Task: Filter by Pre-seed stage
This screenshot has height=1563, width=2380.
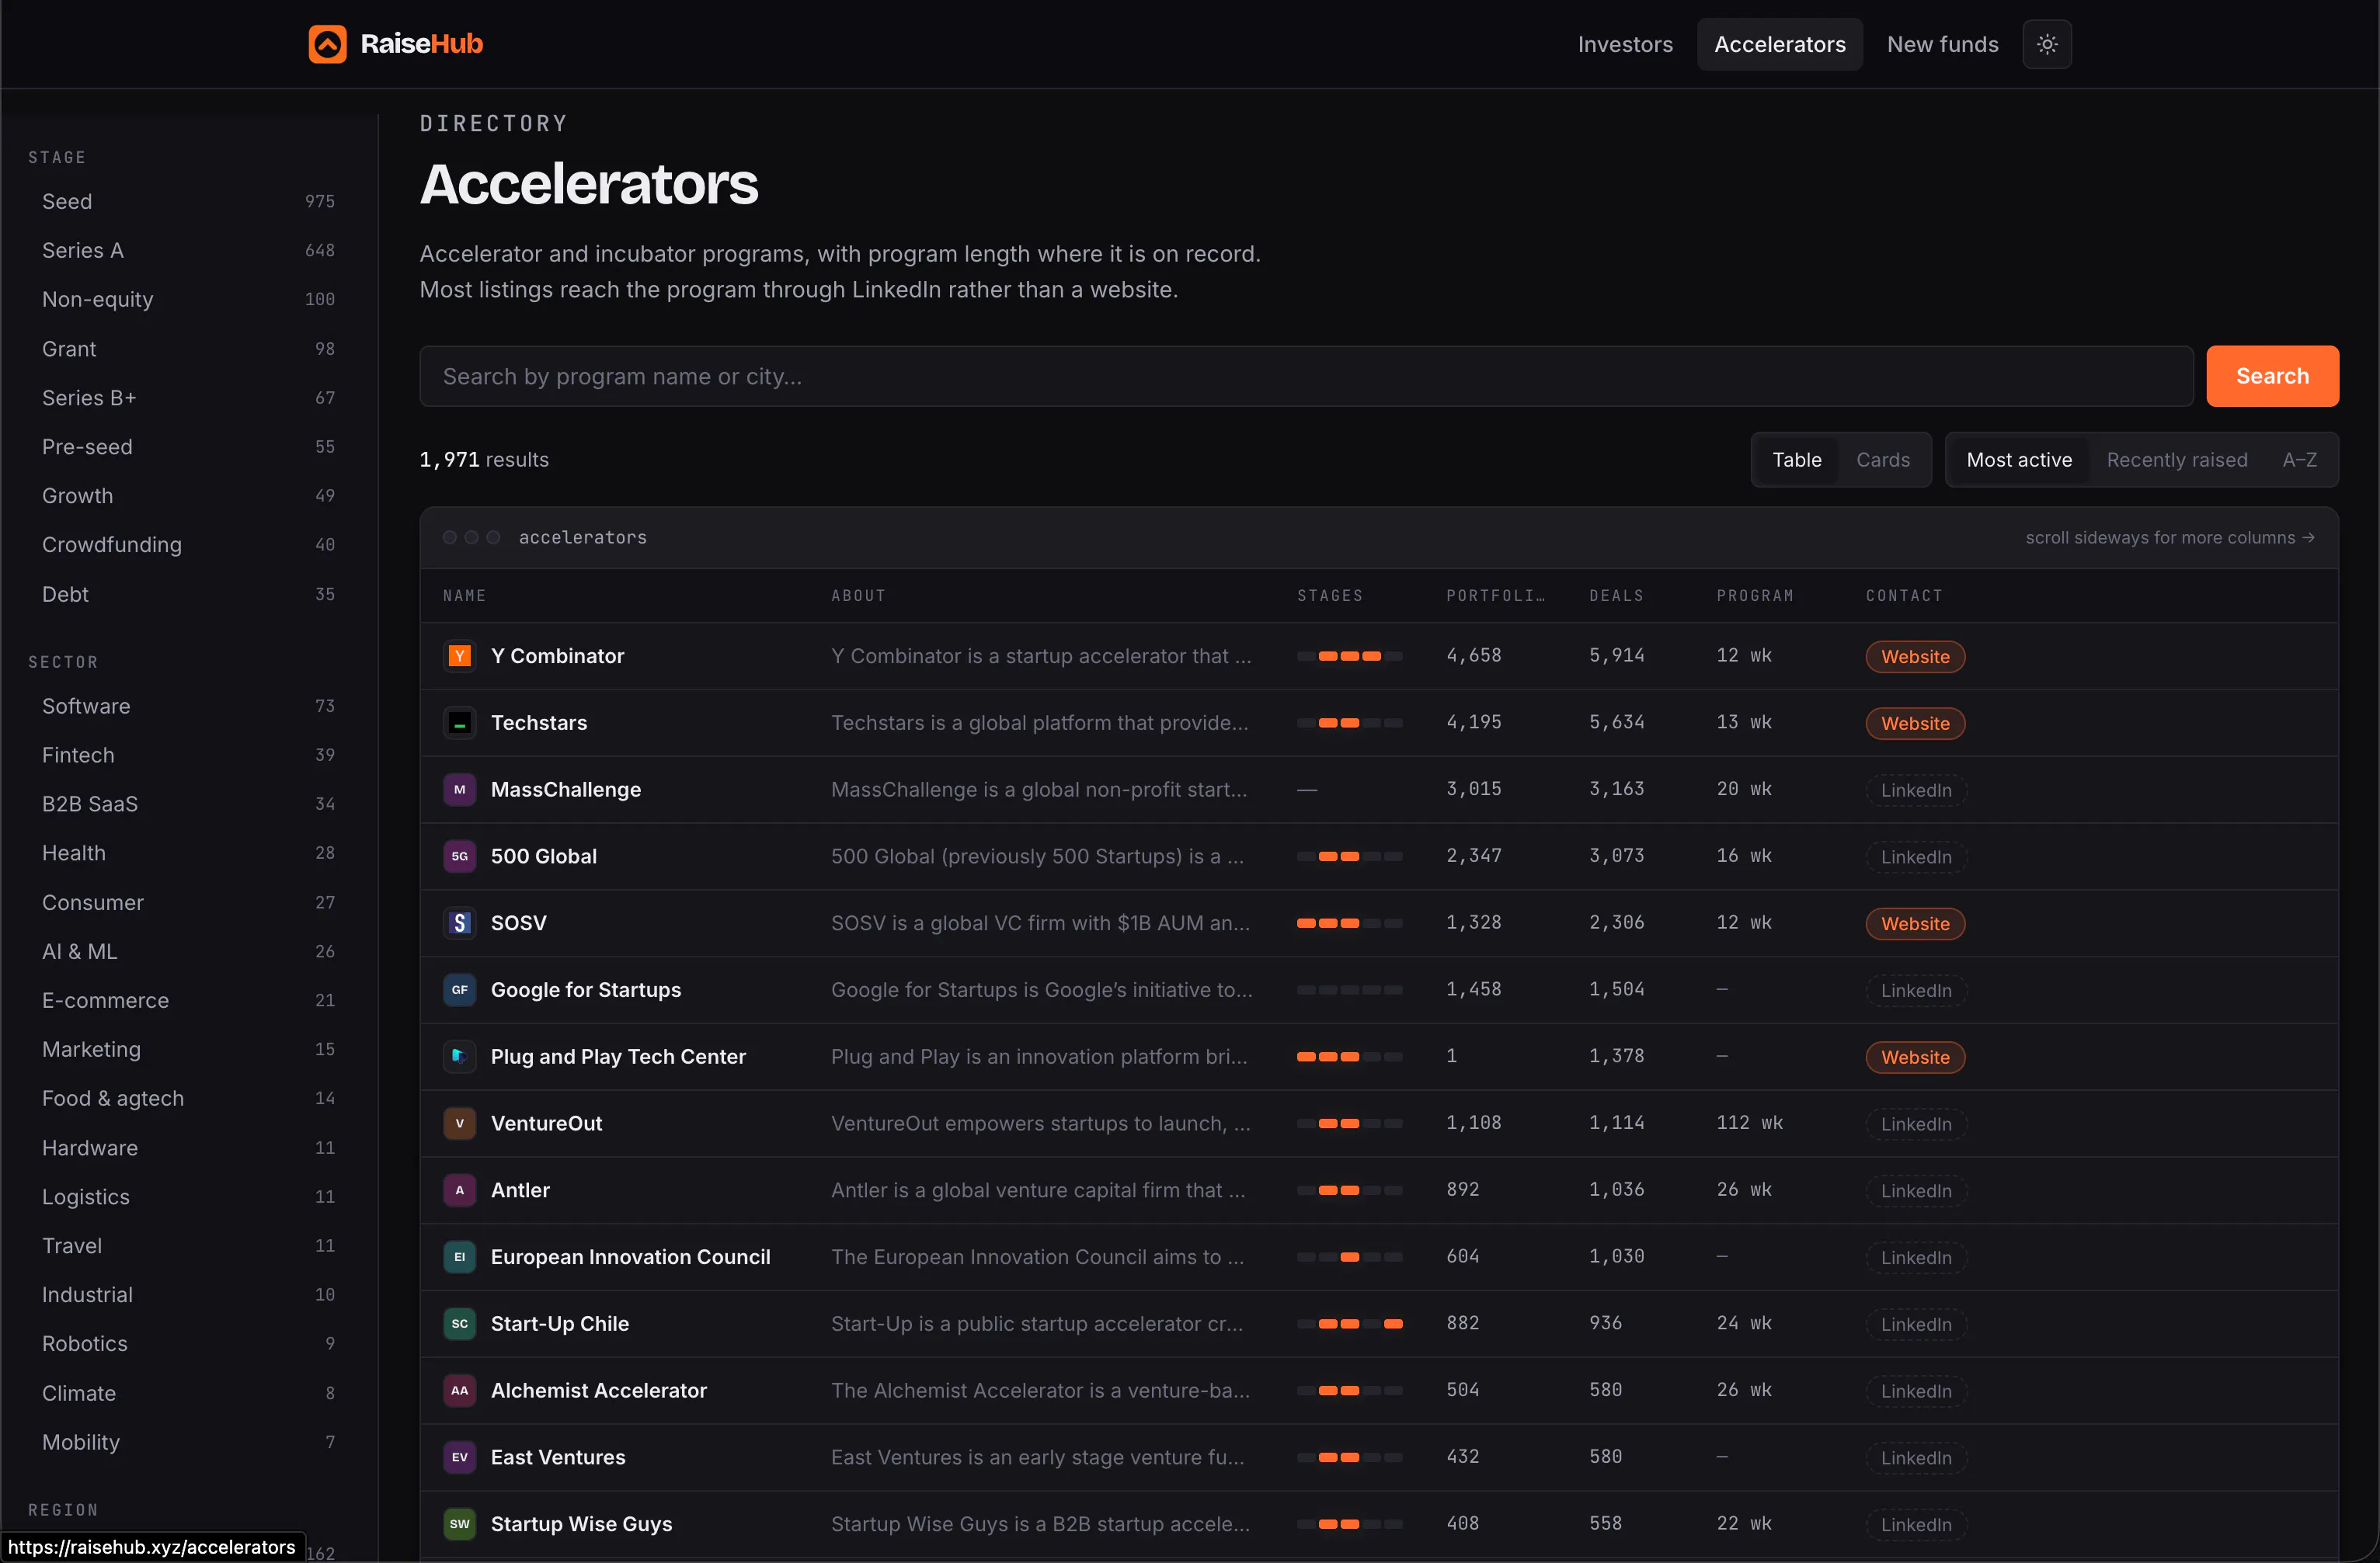Action: pyautogui.click(x=188, y=446)
